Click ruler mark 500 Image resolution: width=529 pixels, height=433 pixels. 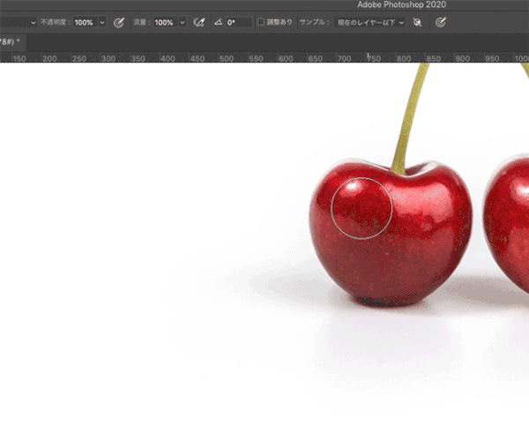click(x=227, y=59)
